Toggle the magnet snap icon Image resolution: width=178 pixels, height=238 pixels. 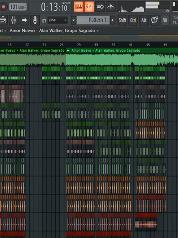[x=44, y=21]
